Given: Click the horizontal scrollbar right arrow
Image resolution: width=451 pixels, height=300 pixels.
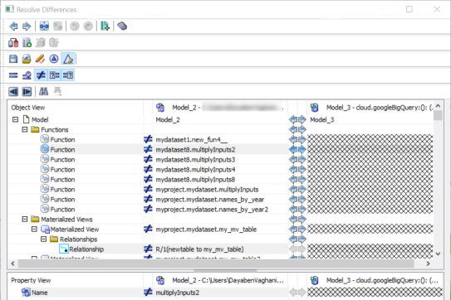Looking at the screenshot, I should 428,264.
